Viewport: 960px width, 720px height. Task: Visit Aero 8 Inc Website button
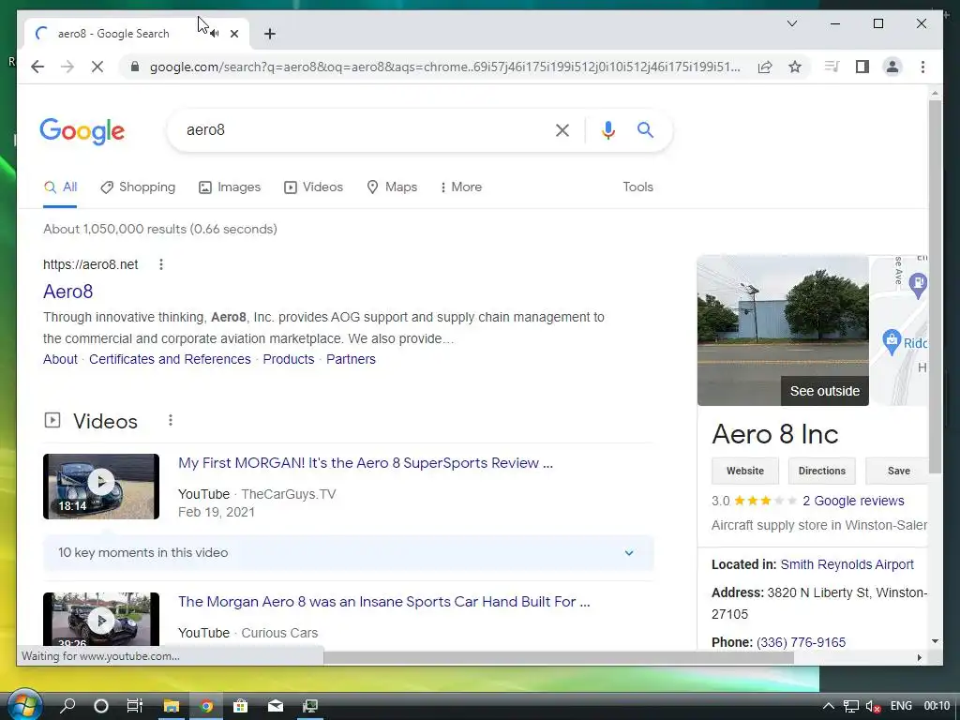pos(745,471)
